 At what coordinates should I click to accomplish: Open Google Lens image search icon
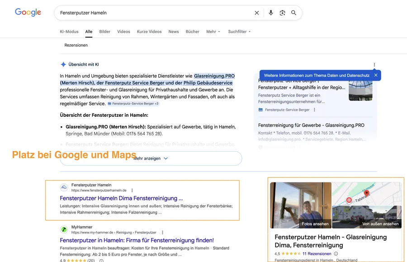(x=283, y=13)
